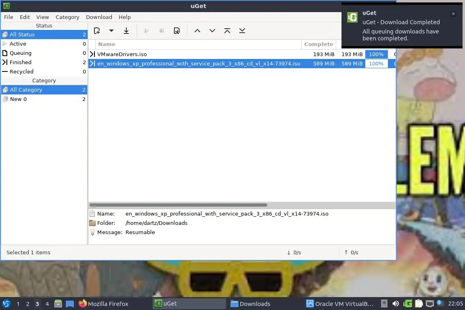This screenshot has height=310, width=465.
Task: Click the volume speaker tray icon
Action: tap(396, 304)
